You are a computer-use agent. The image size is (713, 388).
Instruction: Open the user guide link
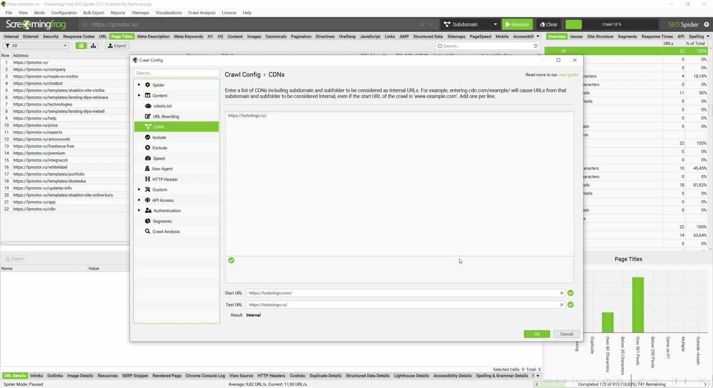pos(568,75)
